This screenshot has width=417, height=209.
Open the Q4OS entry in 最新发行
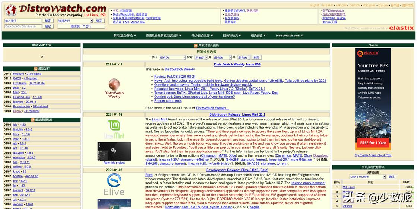(17, 78)
